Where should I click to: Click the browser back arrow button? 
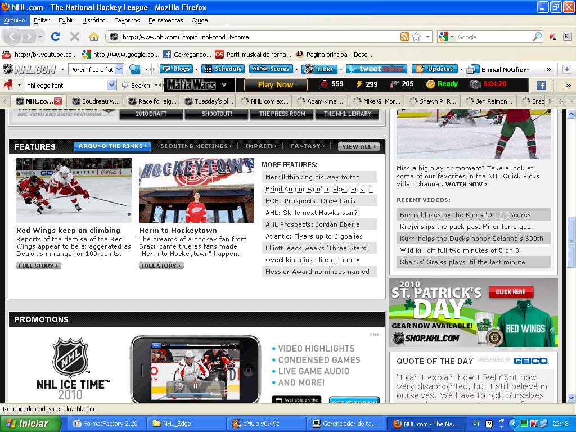click(x=12, y=37)
